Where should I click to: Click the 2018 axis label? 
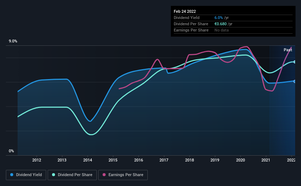coord(190,160)
